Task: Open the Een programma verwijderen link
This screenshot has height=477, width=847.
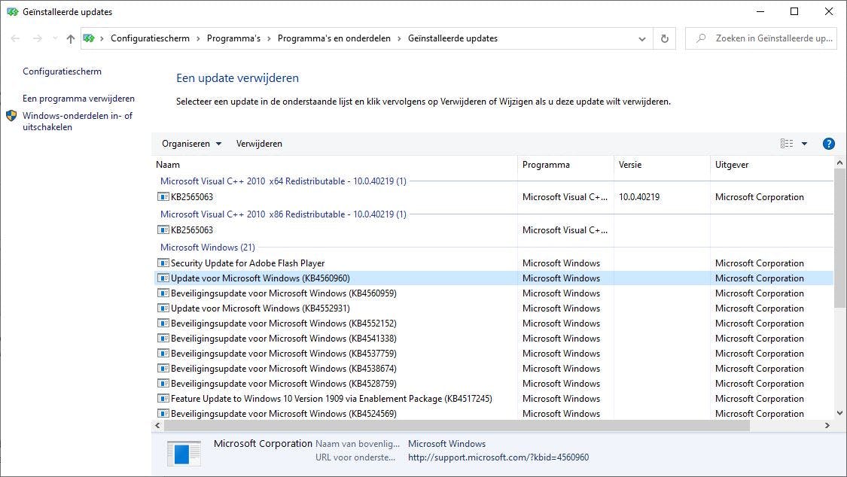Action: coord(78,99)
